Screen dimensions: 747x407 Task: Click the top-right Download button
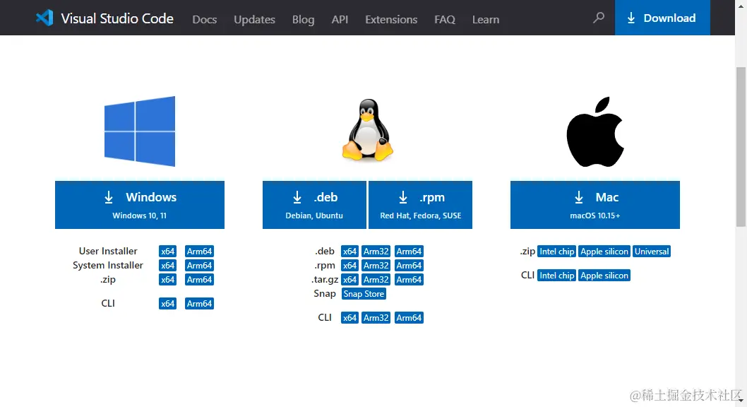(662, 18)
